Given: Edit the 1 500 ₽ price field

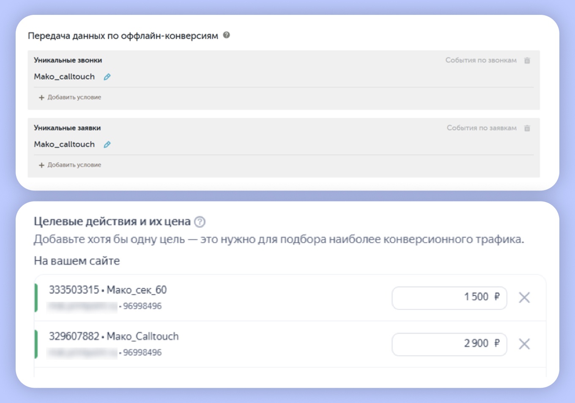Looking at the screenshot, I should tap(449, 298).
